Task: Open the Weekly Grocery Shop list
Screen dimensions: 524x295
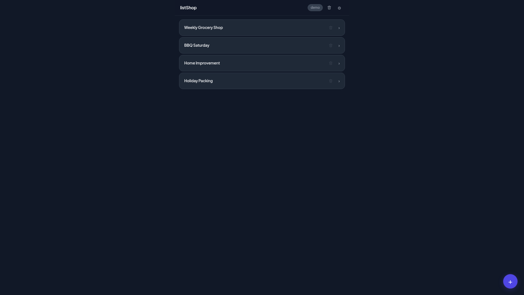Action: (203, 27)
